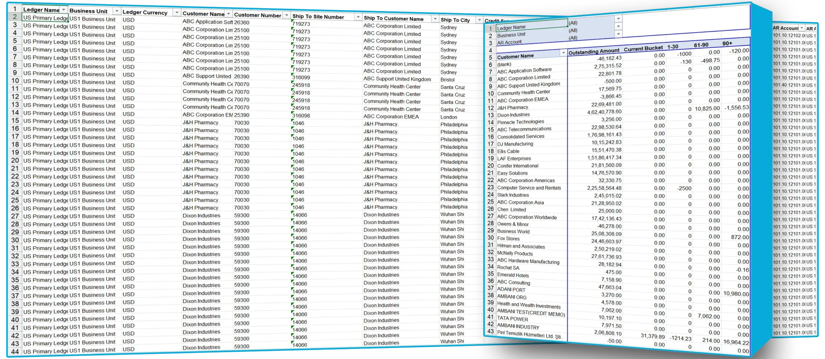
Task: Click the Outstanding Amount pivot column header
Action: pyautogui.click(x=594, y=51)
